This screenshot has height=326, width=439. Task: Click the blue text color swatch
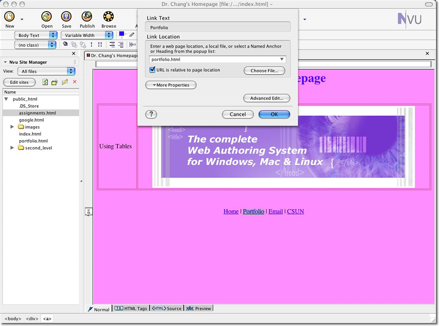pyautogui.click(x=121, y=34)
